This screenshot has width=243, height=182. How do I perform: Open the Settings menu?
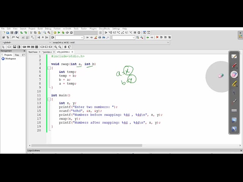116,29
